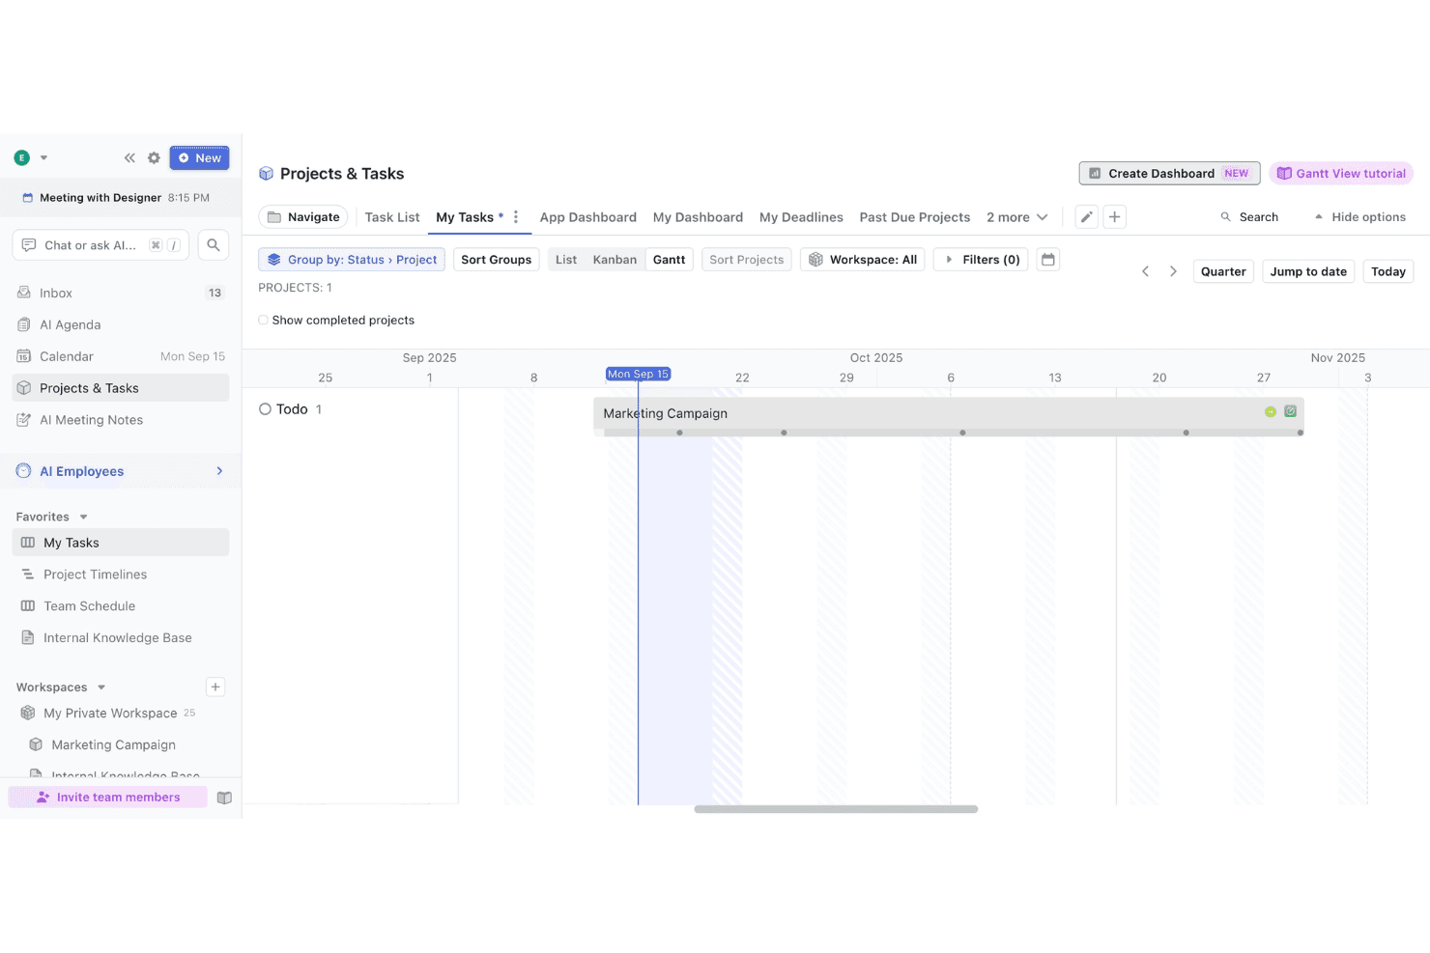Screen dimensions: 1430x953
Task: Open settings gear icon in sidebar
Action: point(154,158)
